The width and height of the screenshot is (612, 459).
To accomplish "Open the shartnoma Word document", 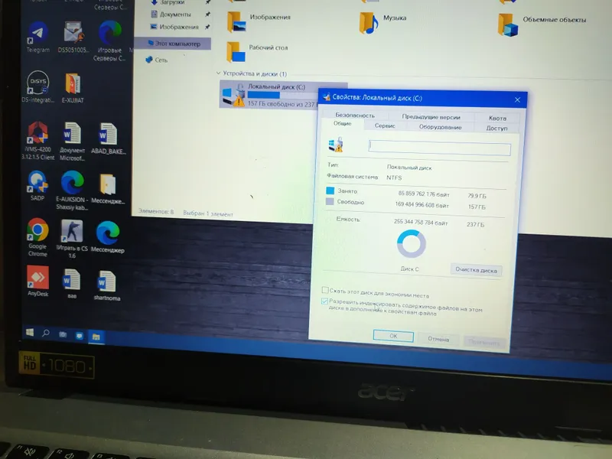I will click(106, 285).
